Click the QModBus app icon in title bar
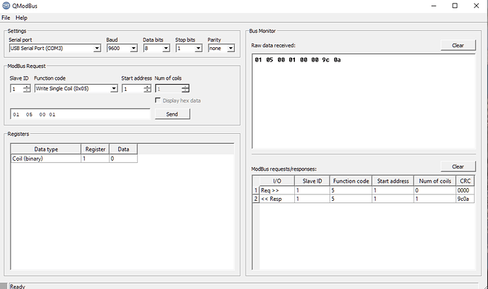This screenshot has height=289, width=488. [6, 6]
